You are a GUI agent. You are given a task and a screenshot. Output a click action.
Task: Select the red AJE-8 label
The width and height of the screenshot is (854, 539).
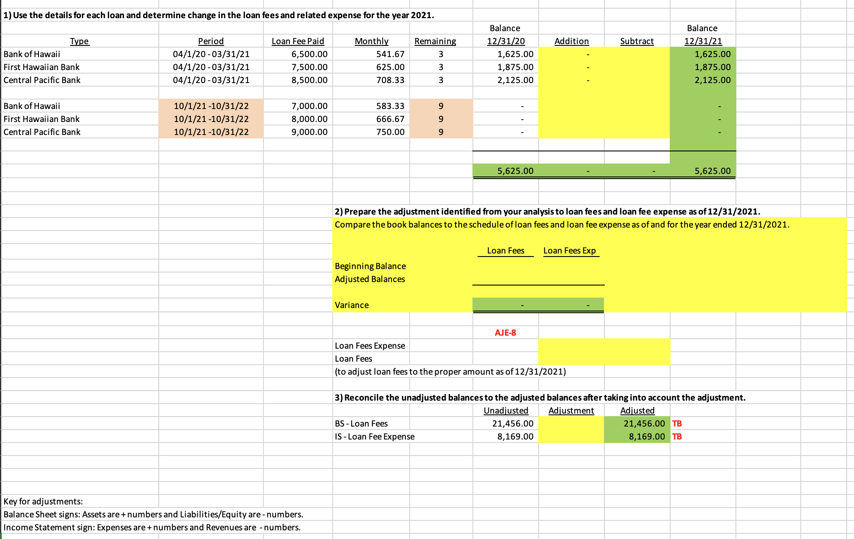click(x=505, y=332)
